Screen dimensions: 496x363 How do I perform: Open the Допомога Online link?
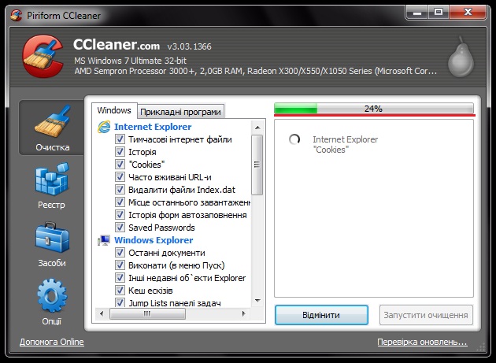click(x=51, y=342)
